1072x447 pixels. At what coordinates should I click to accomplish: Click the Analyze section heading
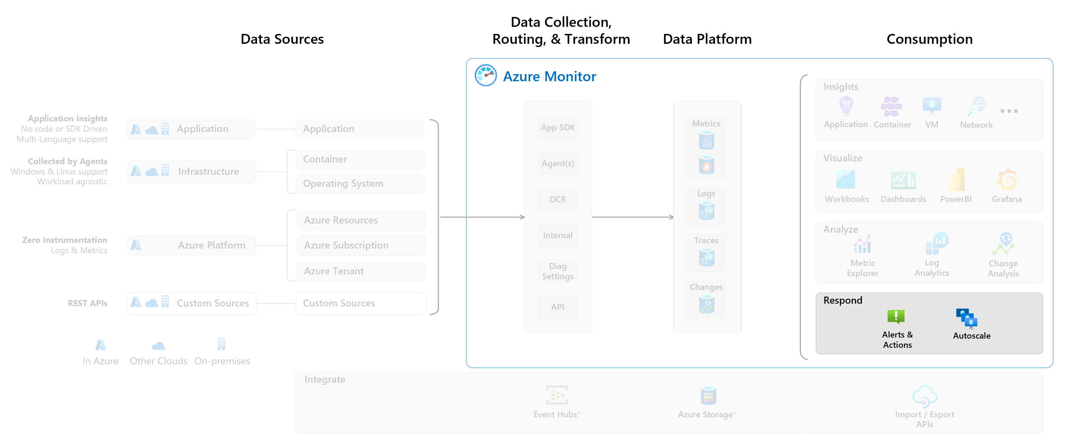pyautogui.click(x=840, y=230)
